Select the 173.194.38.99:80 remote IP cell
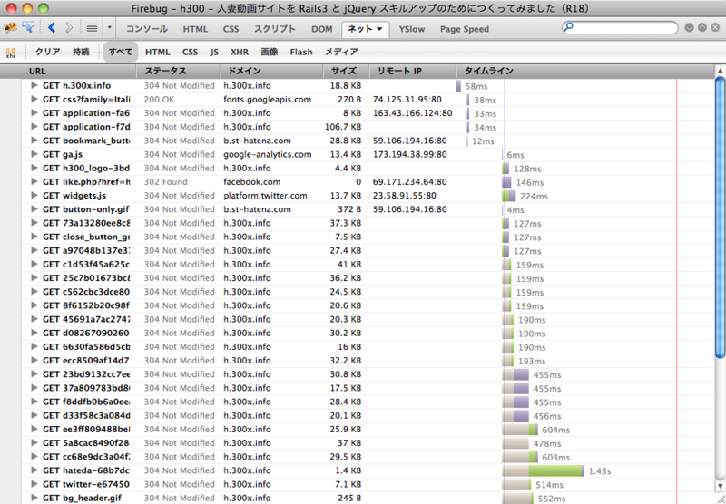726x504 pixels. pyautogui.click(x=410, y=154)
